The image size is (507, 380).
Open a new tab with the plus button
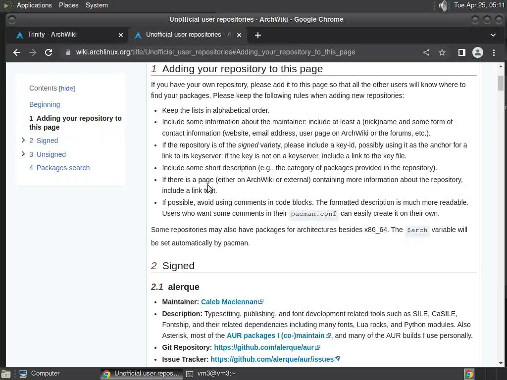pyautogui.click(x=257, y=35)
